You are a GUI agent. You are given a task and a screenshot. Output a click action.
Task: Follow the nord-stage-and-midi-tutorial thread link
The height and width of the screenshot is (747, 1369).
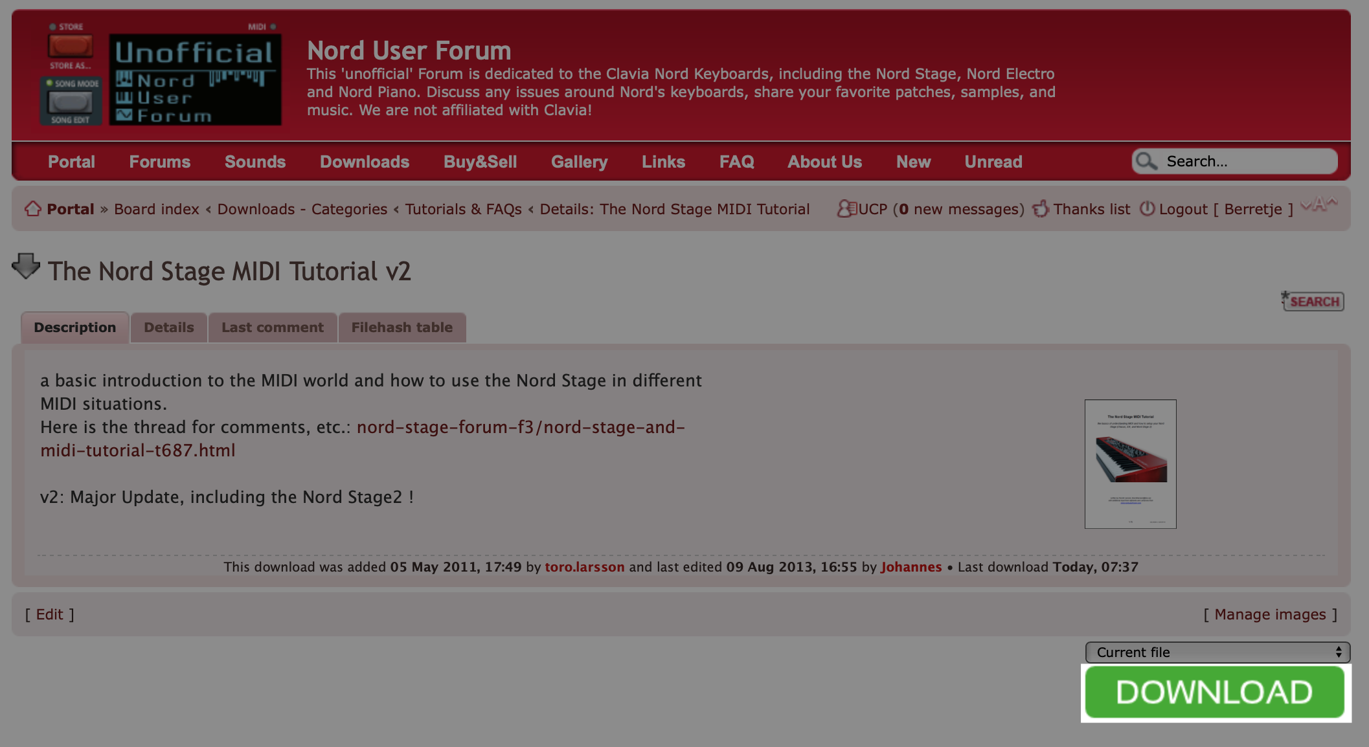pos(363,439)
